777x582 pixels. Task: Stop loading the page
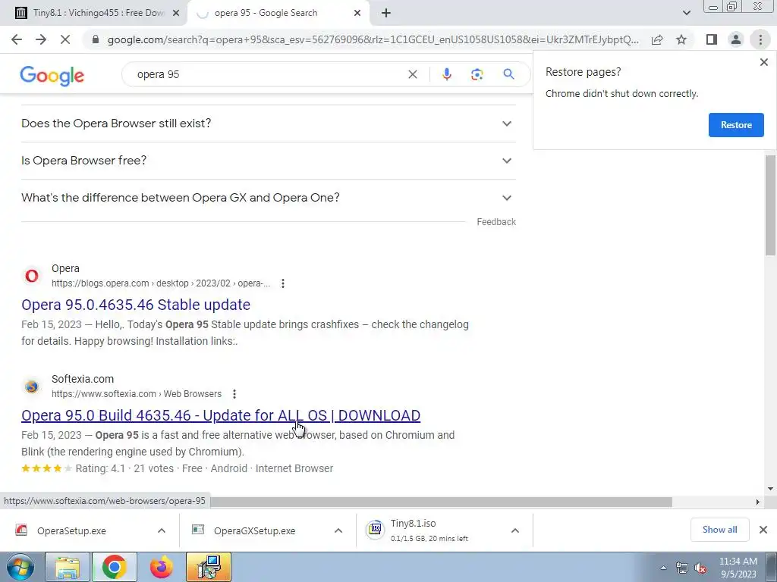point(65,39)
